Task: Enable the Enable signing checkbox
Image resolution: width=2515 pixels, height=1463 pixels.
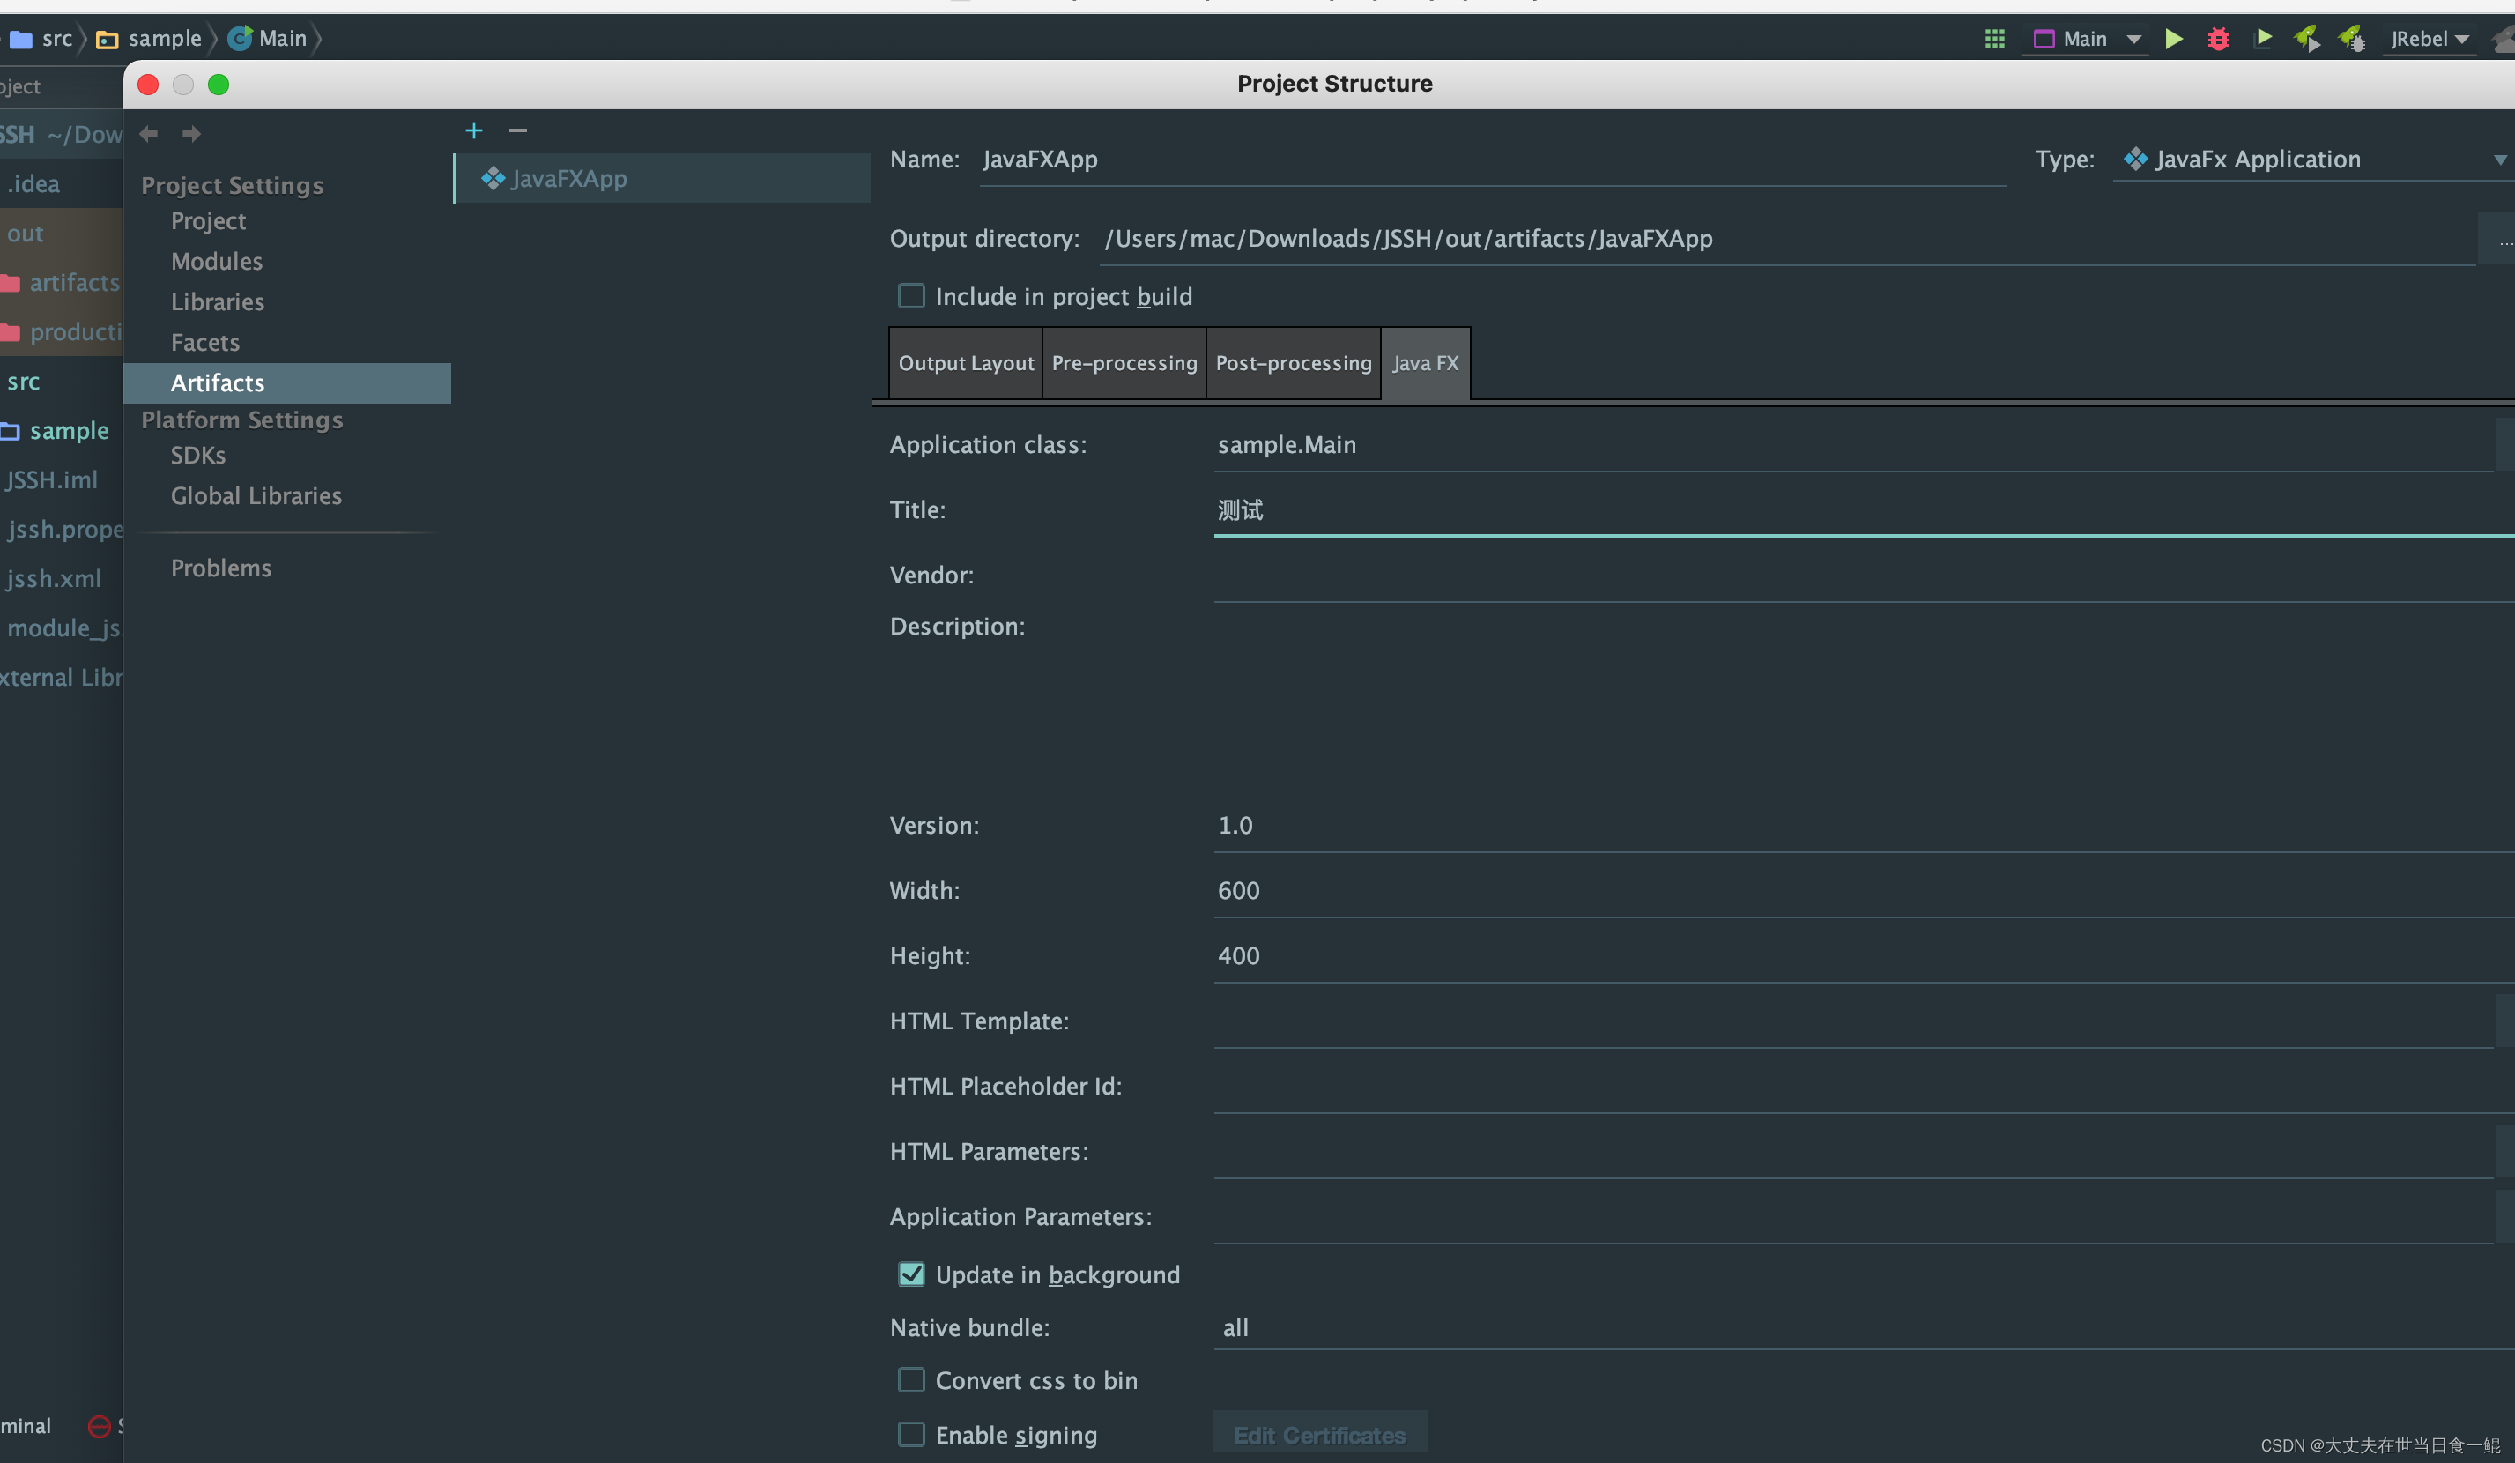Action: 911,1435
